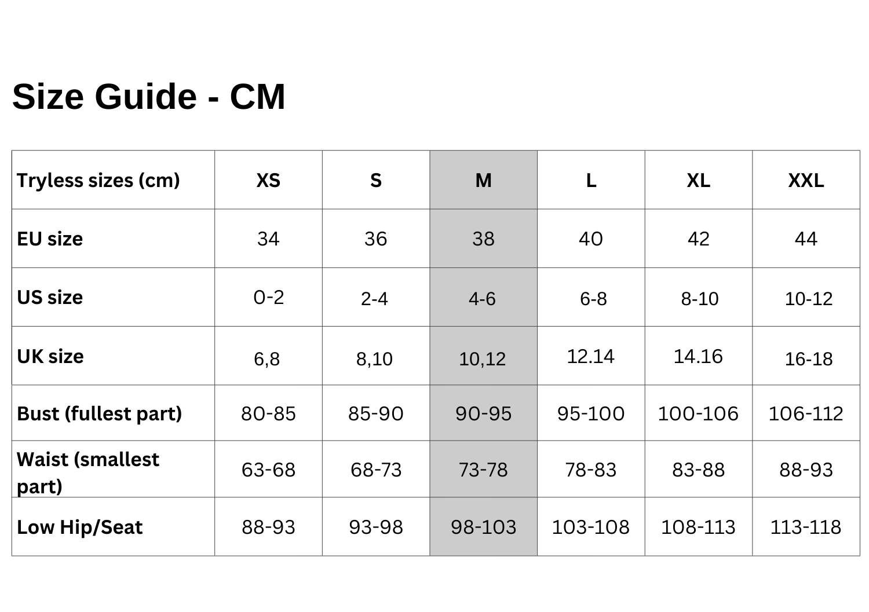The height and width of the screenshot is (612, 869).
Task: Click the Tryless sizes (cm) header cell
Action: tap(98, 181)
